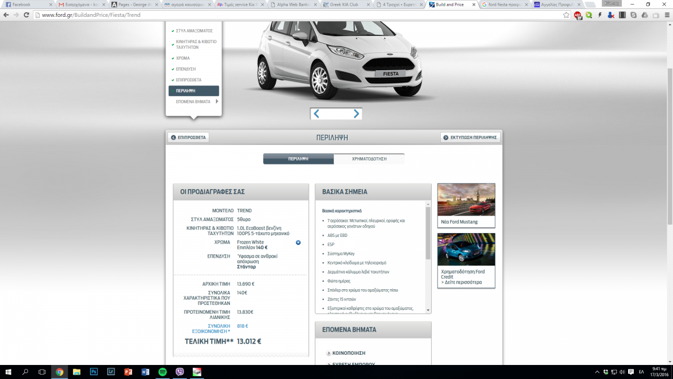Click the final price 13.012 €
673x379 pixels.
249,341
